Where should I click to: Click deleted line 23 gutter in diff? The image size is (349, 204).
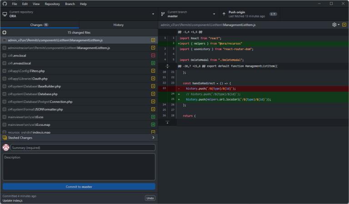(x=167, y=89)
